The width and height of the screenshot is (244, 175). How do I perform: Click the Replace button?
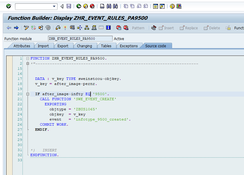189,28
